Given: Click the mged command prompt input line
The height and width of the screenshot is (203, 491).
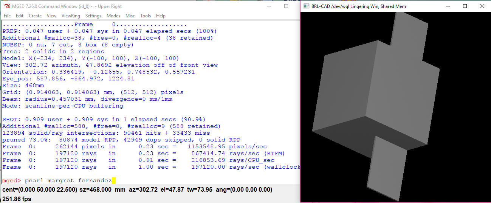Looking at the screenshot, I should (151, 181).
